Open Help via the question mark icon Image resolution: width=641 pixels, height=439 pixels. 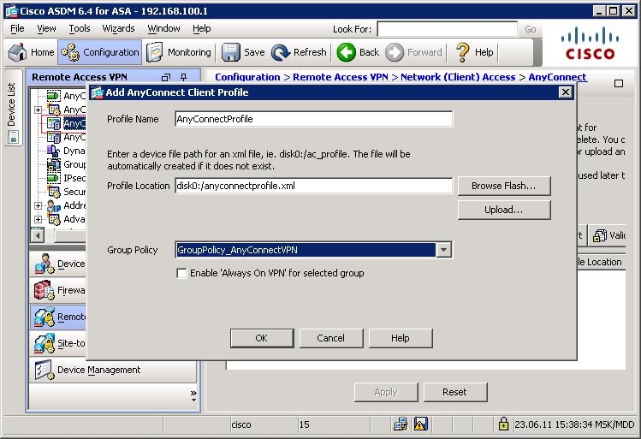(475, 52)
